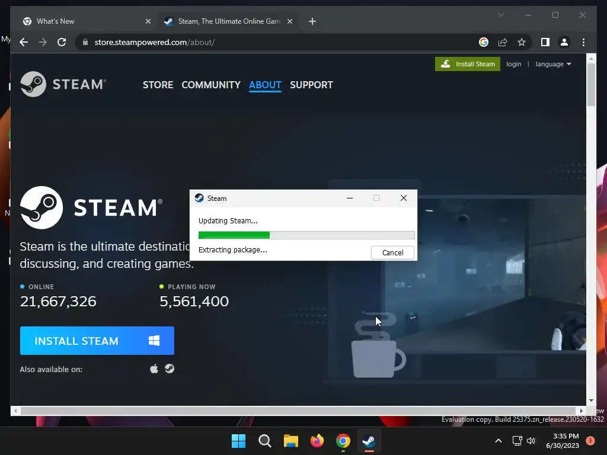The width and height of the screenshot is (607, 455).
Task: Open the COMMUNITY menu item
Action: coord(211,85)
